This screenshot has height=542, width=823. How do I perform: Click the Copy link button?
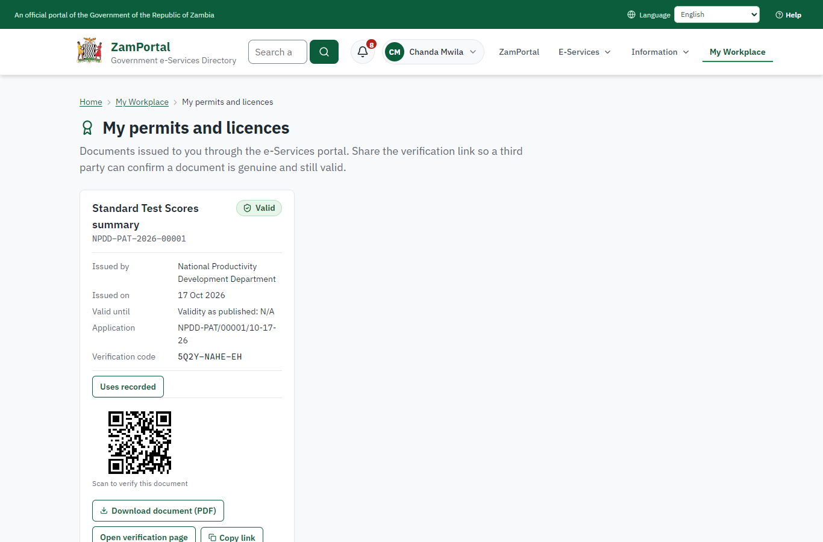tap(232, 534)
